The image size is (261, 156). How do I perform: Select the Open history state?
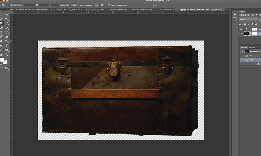click(x=251, y=56)
